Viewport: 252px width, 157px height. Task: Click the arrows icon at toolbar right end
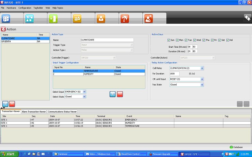tap(248, 18)
